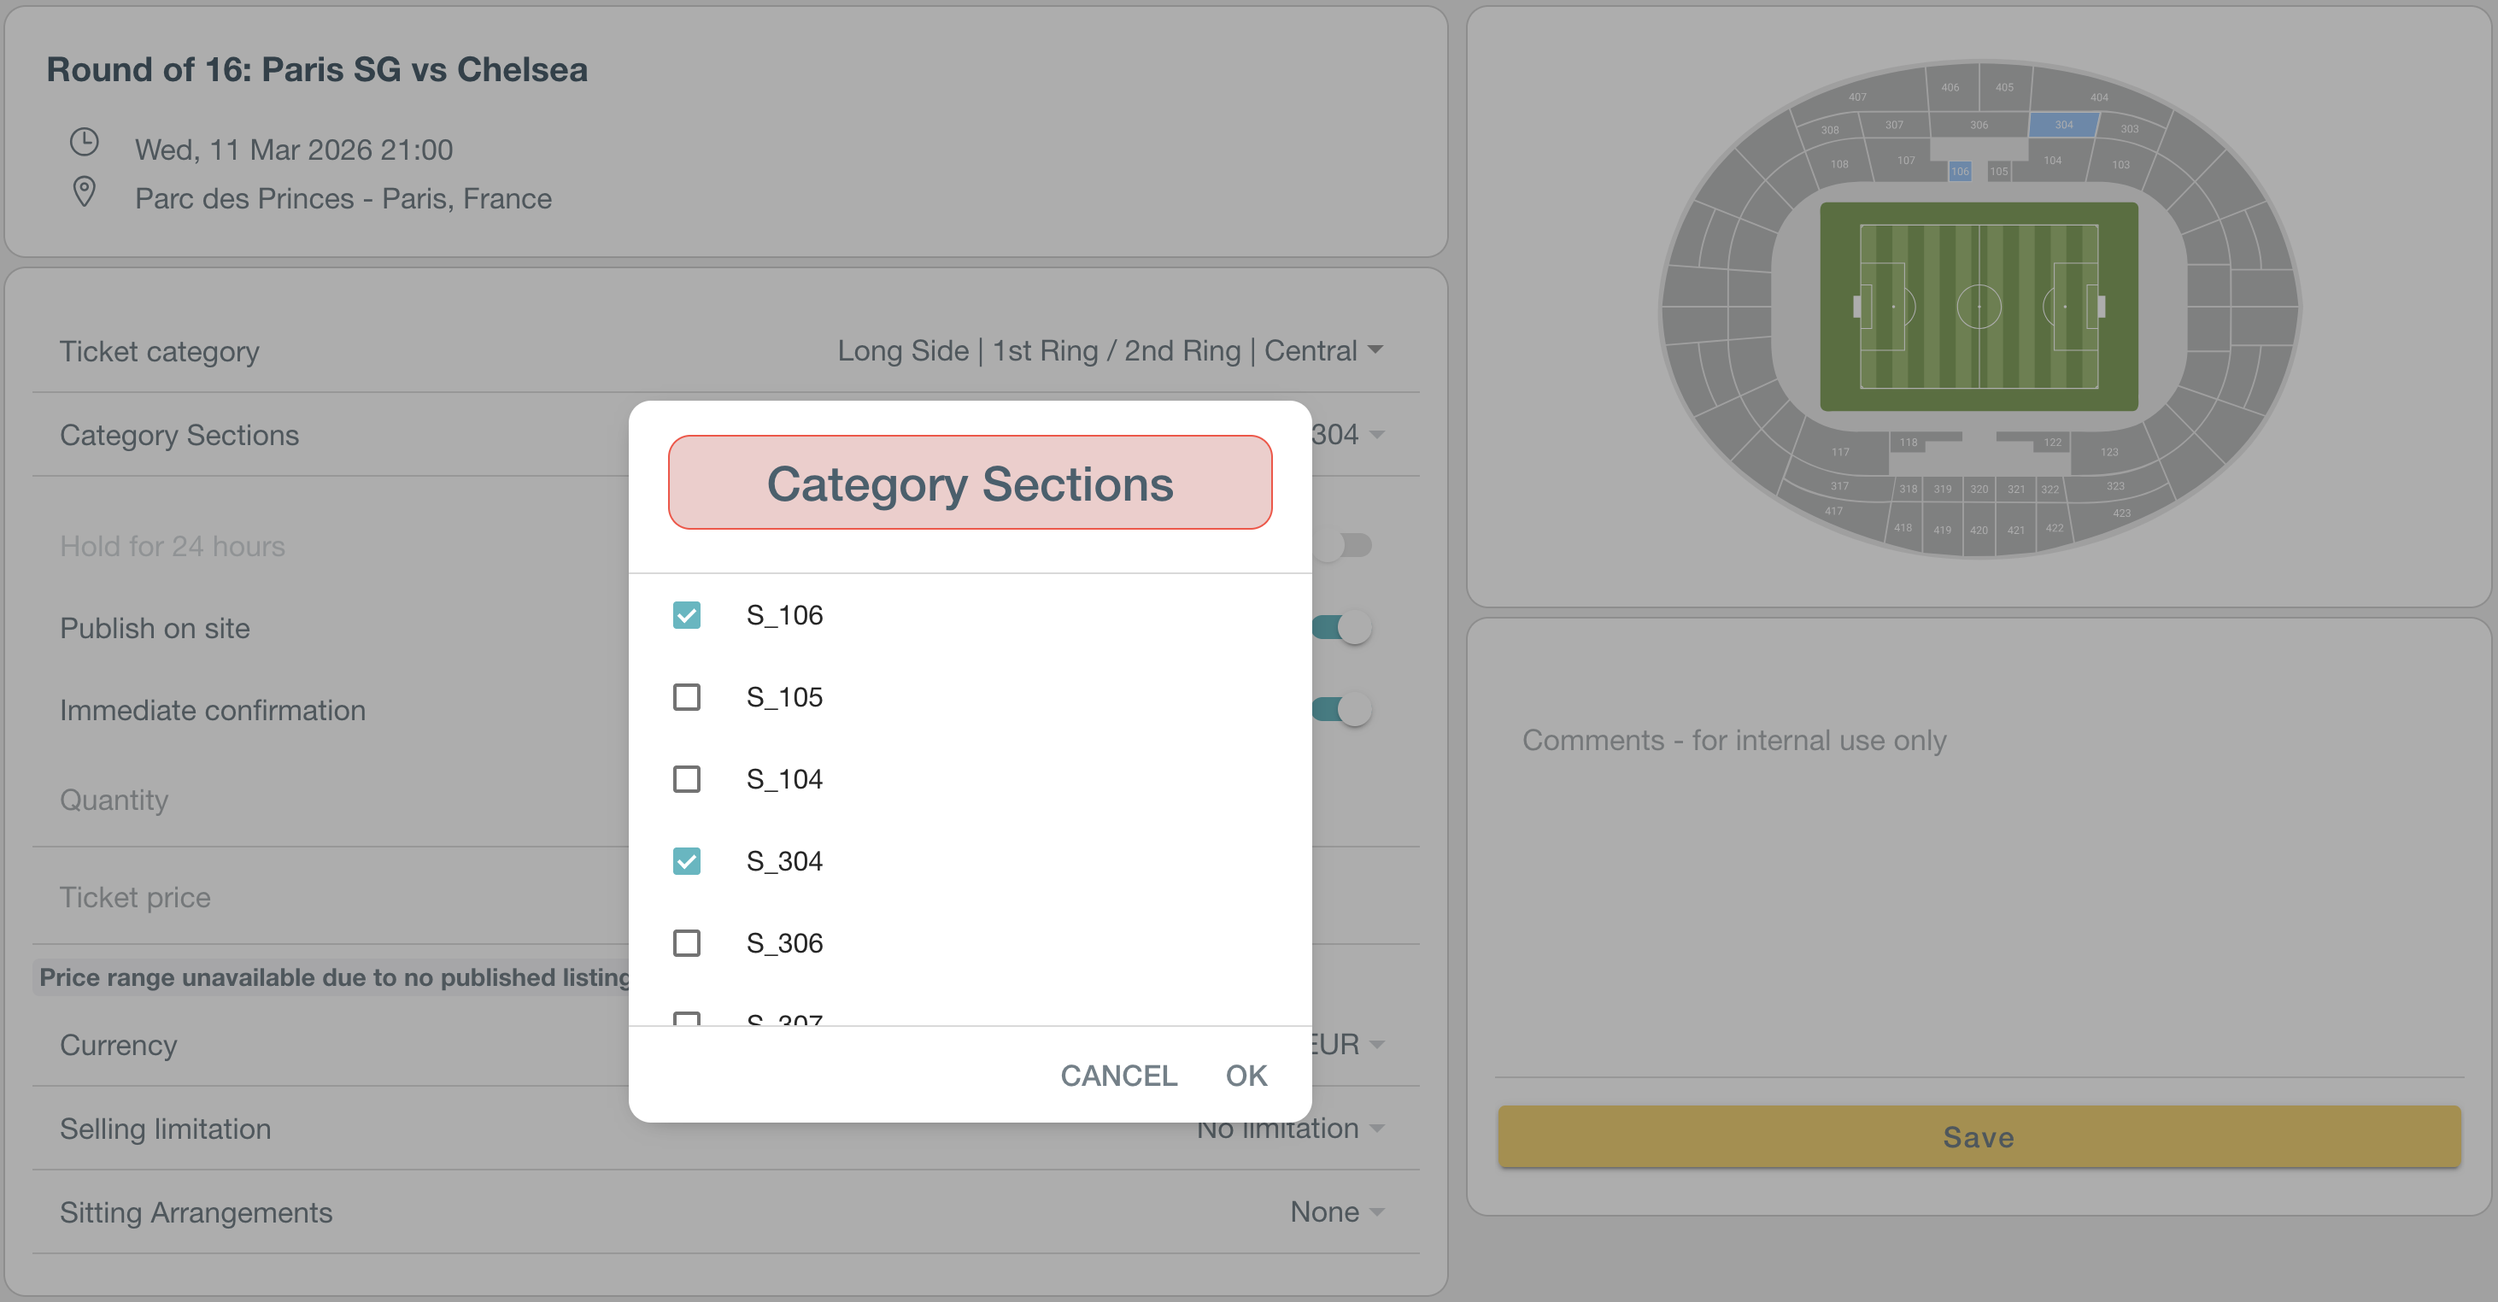Select highlighted section 106 on stadium map
The image size is (2498, 1302).
pyautogui.click(x=1960, y=171)
